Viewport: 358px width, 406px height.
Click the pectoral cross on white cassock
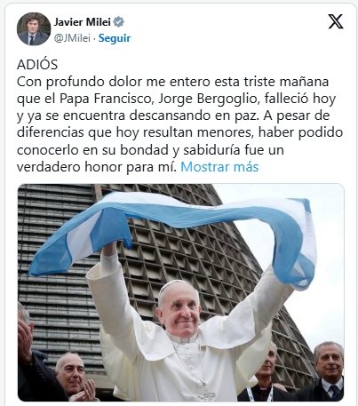pyautogui.click(x=205, y=394)
